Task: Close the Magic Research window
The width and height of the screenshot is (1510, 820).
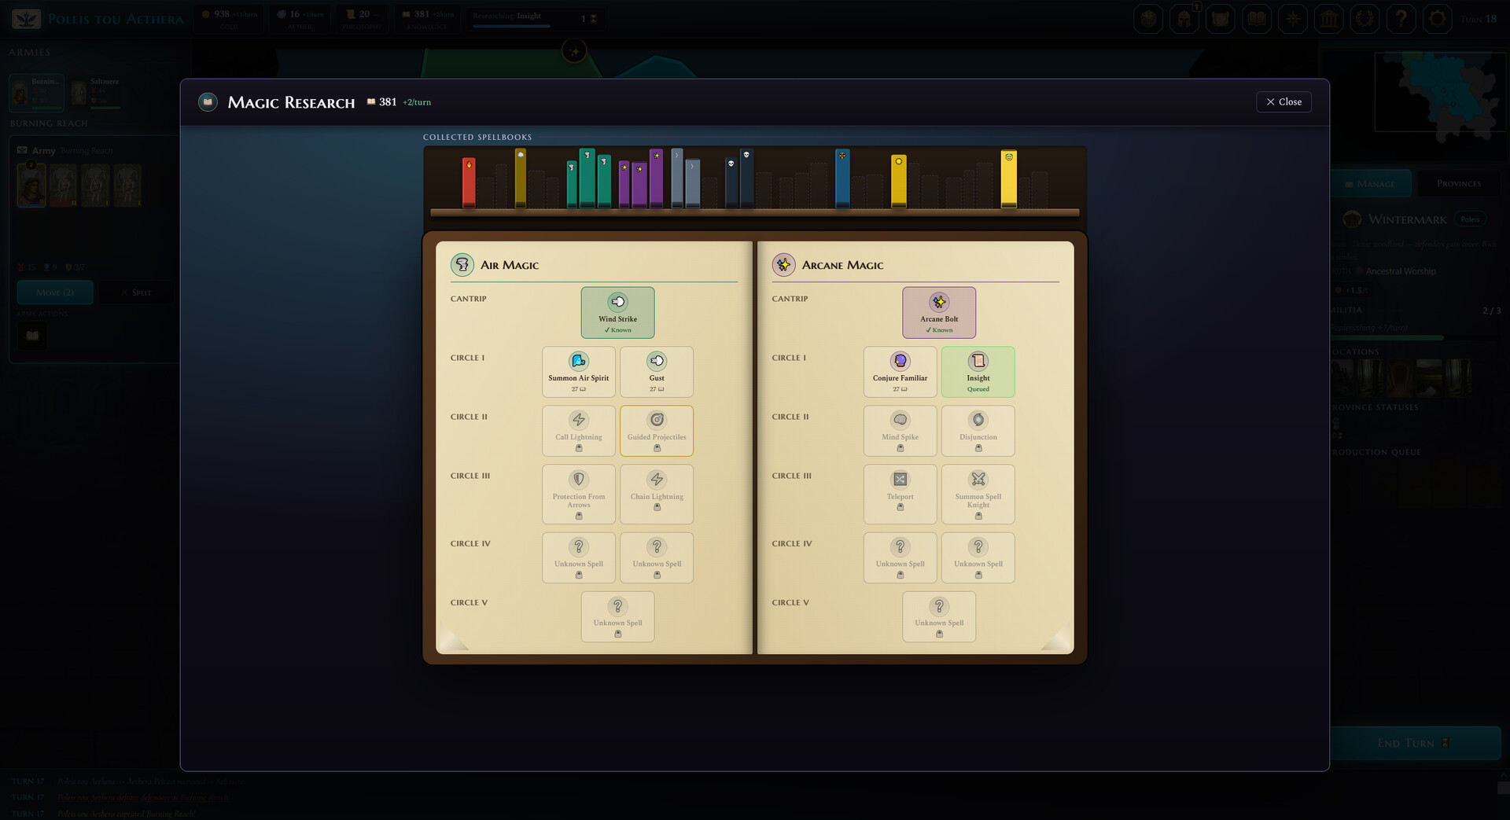Action: 1283,102
